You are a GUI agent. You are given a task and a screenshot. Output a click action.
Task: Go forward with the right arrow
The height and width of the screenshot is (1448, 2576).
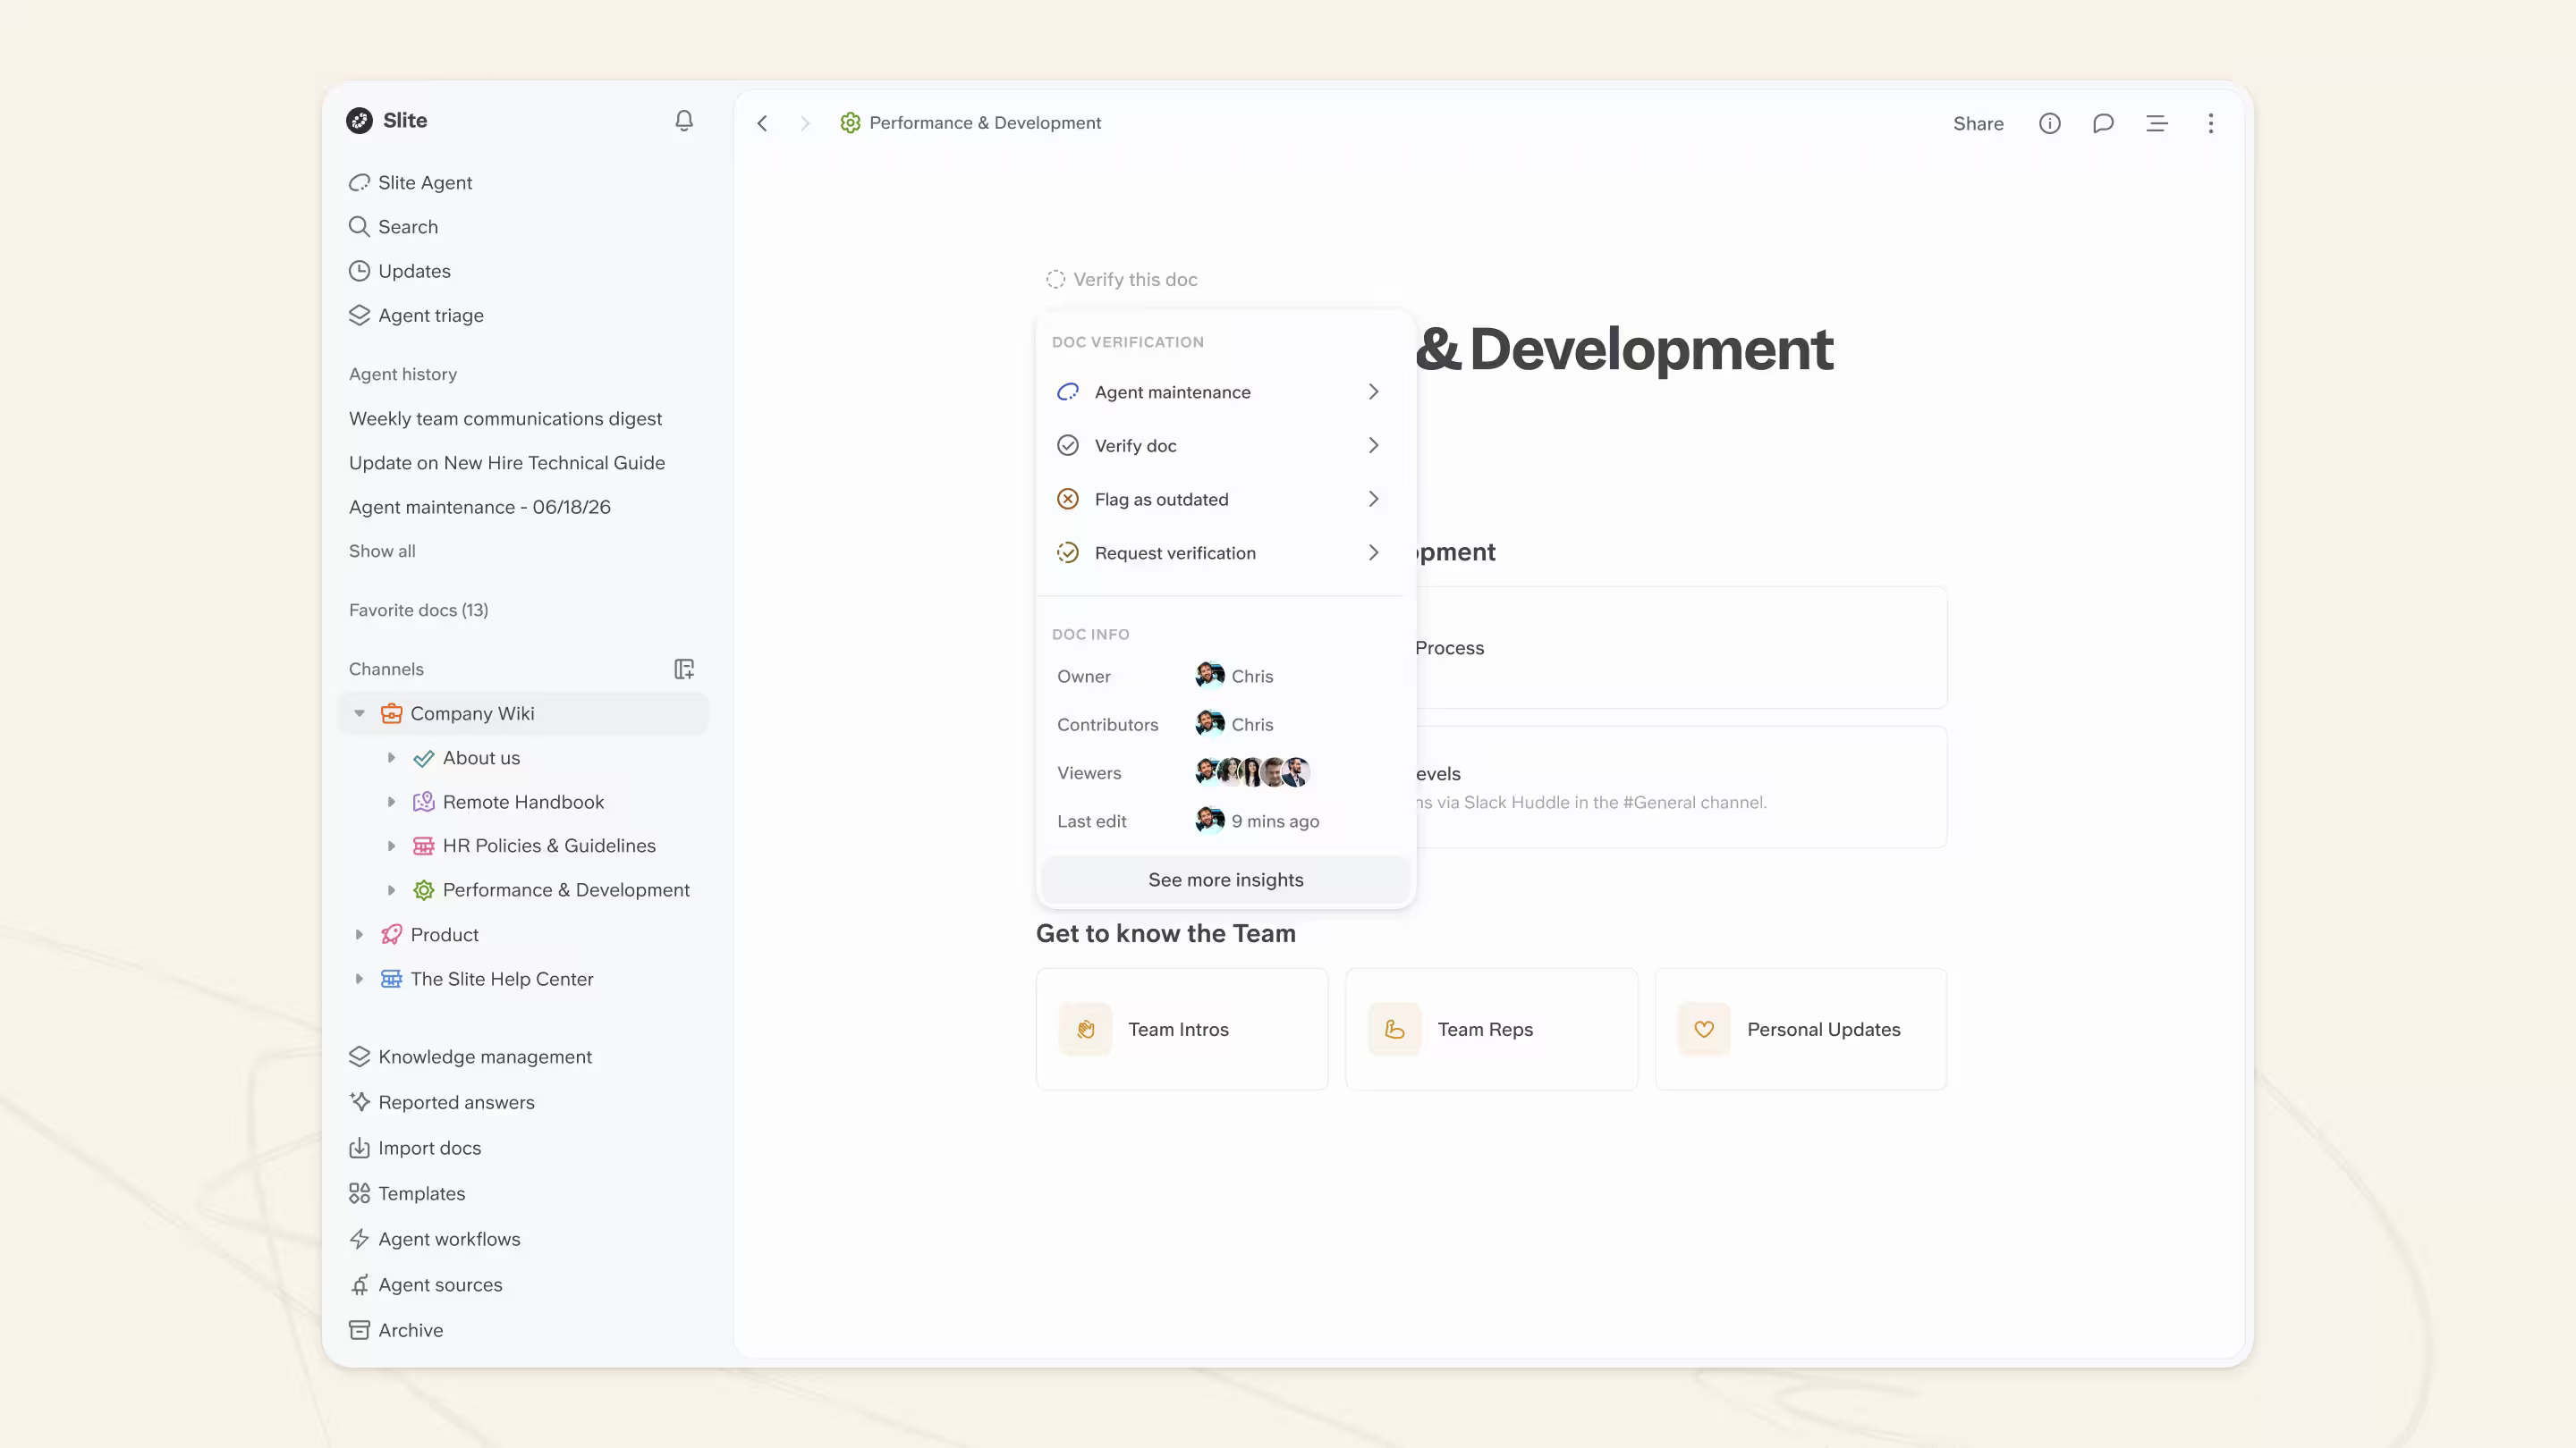click(805, 123)
